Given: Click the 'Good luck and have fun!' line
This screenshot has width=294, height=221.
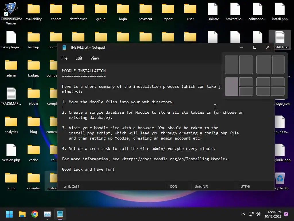Looking at the screenshot, I should pyautogui.click(x=88, y=169).
